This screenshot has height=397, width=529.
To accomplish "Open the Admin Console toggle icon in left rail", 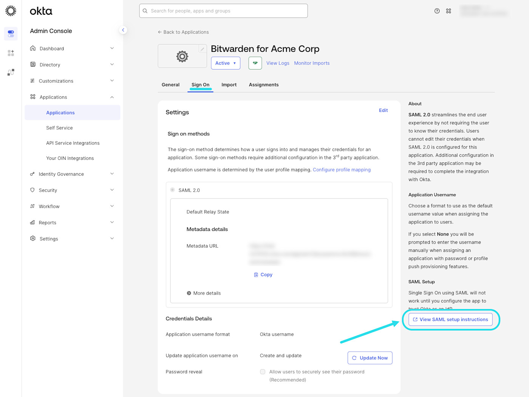I will (x=11, y=34).
